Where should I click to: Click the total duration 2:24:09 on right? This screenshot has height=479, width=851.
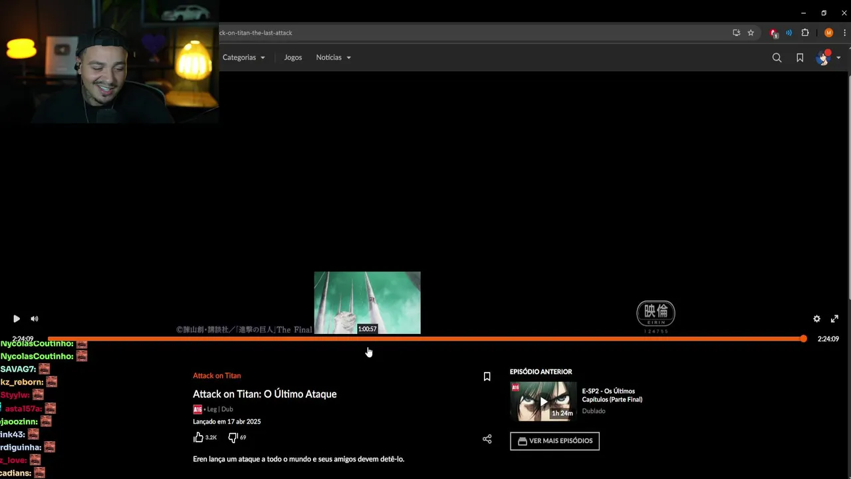828,339
